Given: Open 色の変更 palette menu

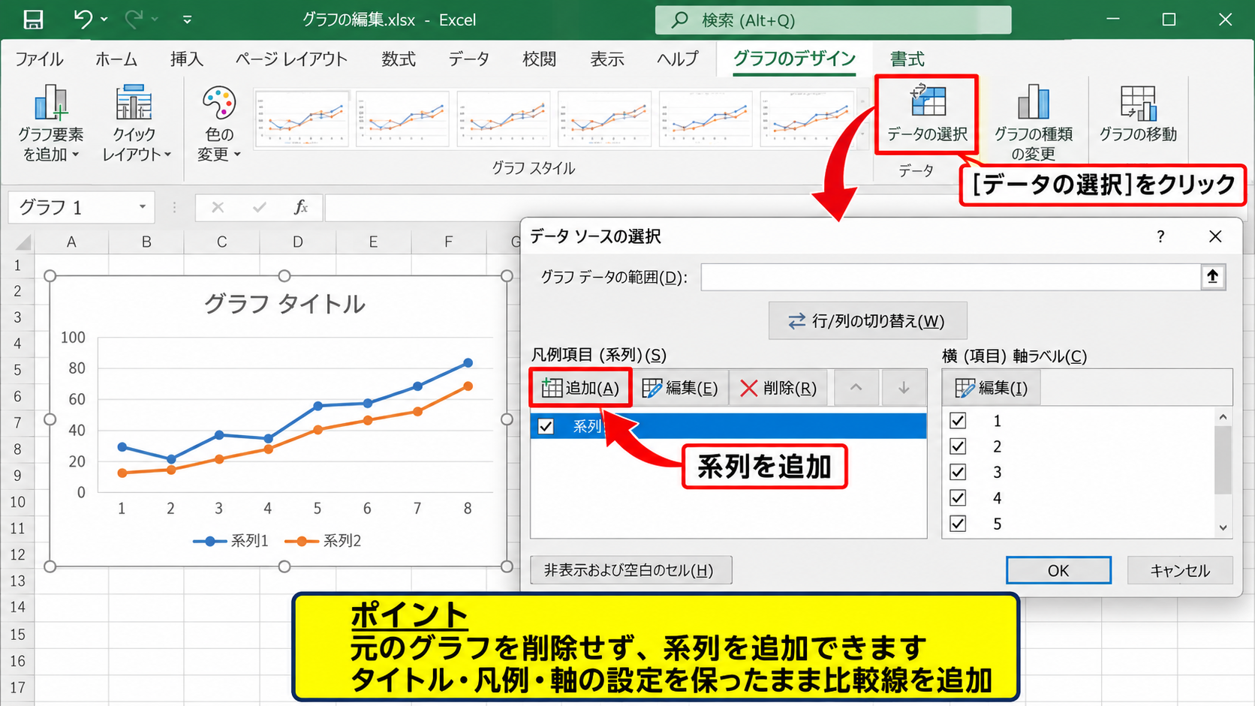Looking at the screenshot, I should (218, 123).
